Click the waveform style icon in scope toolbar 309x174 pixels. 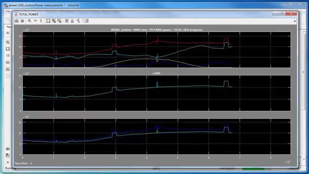[x=85, y=21]
